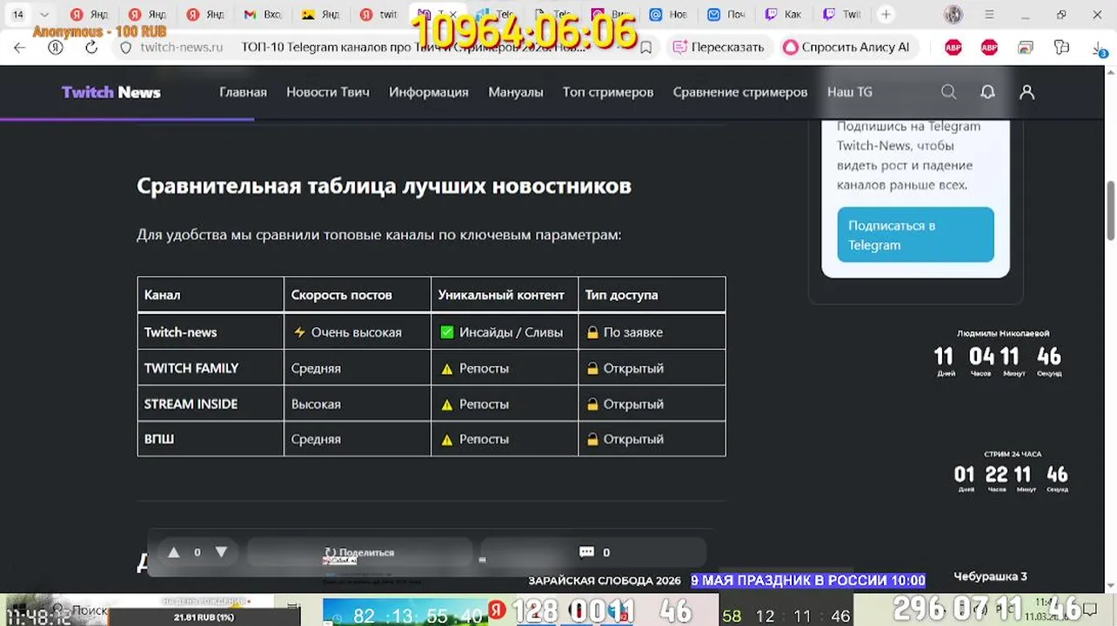Screen dimensions: 1117x626
Task: Click the Пересказать button
Action: pos(719,48)
